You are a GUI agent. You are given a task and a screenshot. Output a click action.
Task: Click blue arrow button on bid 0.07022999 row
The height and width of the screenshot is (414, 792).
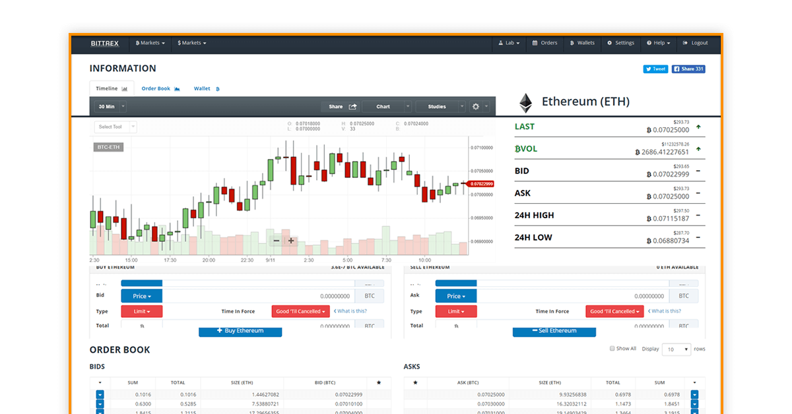click(x=100, y=394)
